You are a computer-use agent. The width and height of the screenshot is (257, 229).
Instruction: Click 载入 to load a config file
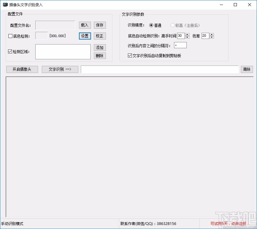[x=84, y=25]
